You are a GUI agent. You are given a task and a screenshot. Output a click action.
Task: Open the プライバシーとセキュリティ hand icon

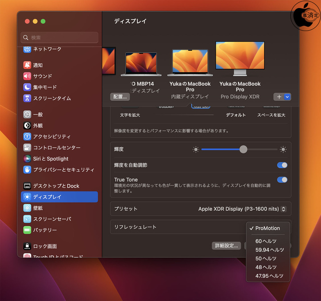(27, 170)
